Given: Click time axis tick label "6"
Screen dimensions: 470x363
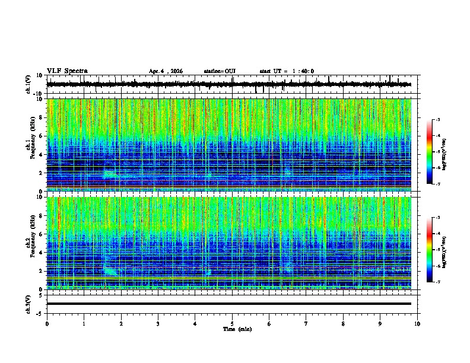Looking at the screenshot, I should (269, 324).
